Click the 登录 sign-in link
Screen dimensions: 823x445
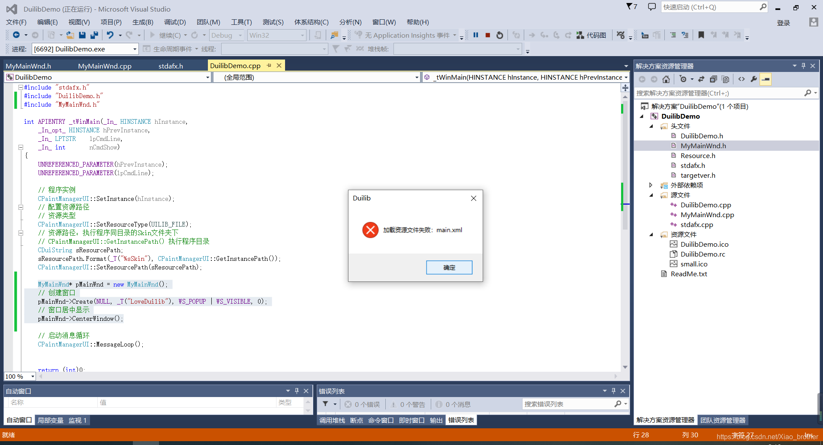[x=784, y=23]
